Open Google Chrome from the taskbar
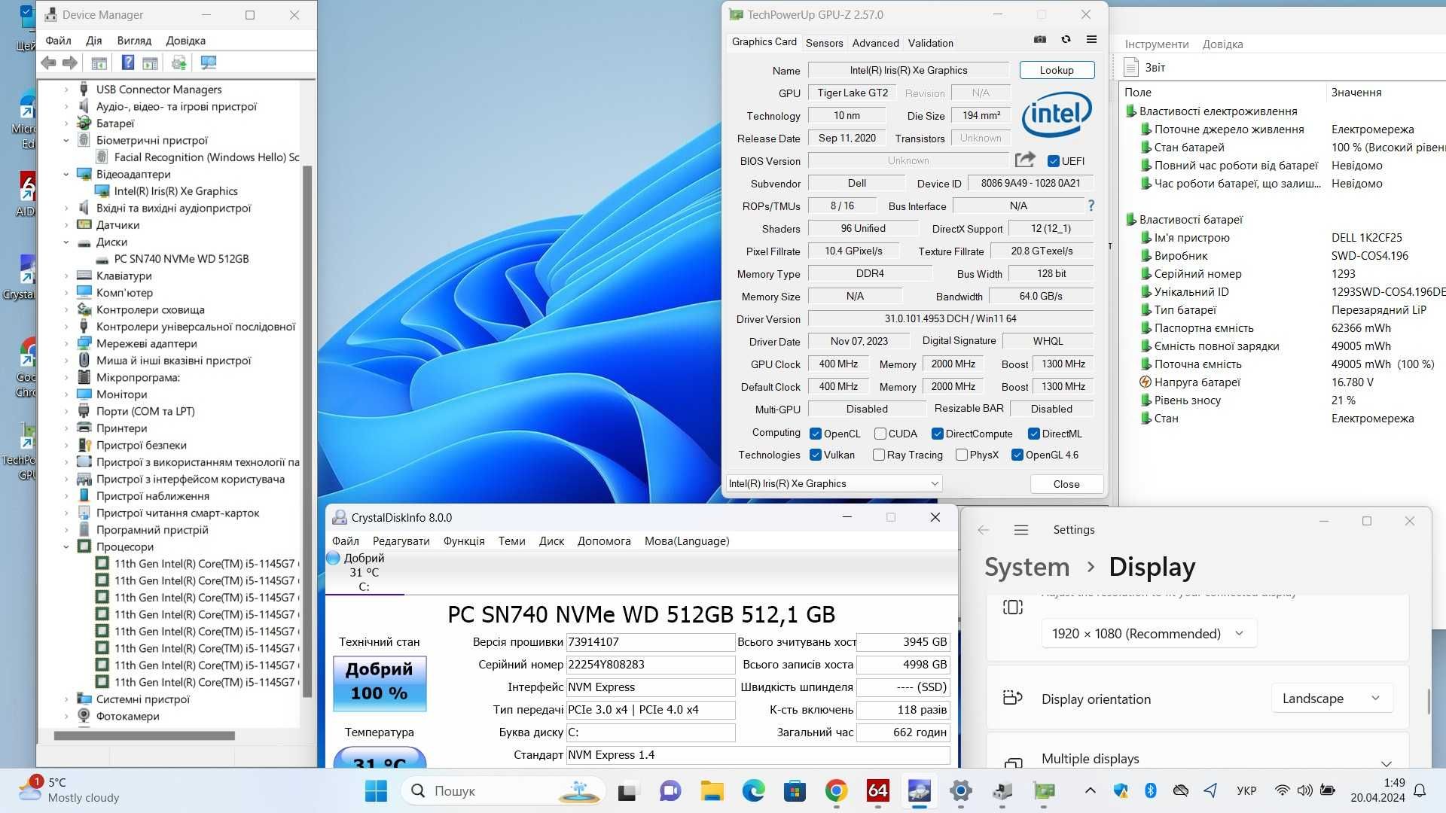Image resolution: width=1446 pixels, height=813 pixels. (836, 791)
